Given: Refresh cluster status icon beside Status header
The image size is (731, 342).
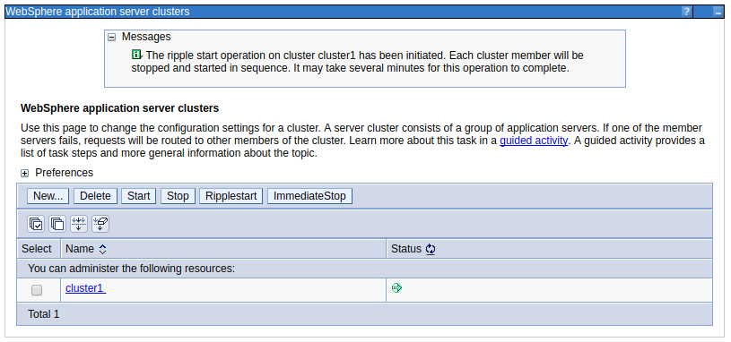Looking at the screenshot, I should pyautogui.click(x=431, y=250).
